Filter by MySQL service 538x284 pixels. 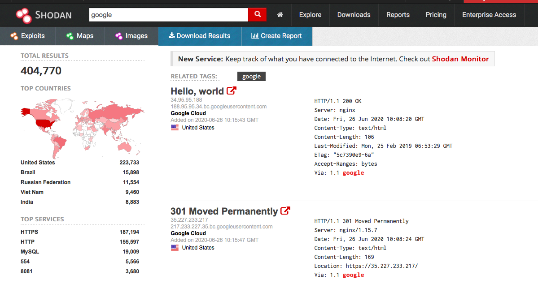30,252
